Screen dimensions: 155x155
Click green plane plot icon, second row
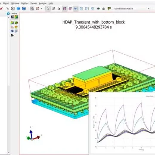[12, 23]
